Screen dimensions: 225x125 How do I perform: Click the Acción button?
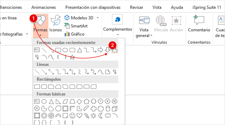coord(176,24)
